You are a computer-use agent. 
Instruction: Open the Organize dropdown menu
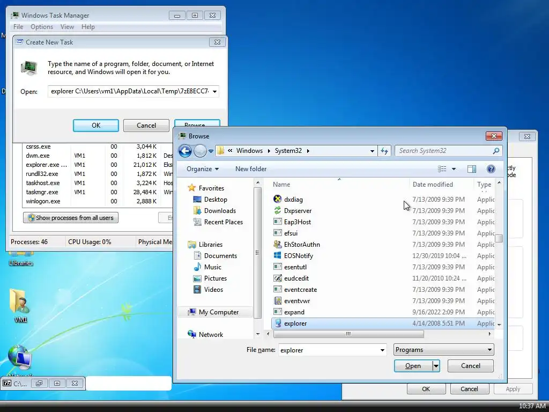pyautogui.click(x=203, y=169)
